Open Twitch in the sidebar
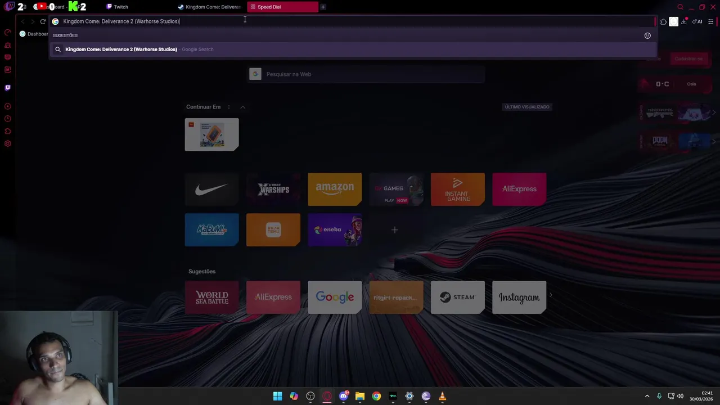Image resolution: width=720 pixels, height=405 pixels. (x=8, y=88)
